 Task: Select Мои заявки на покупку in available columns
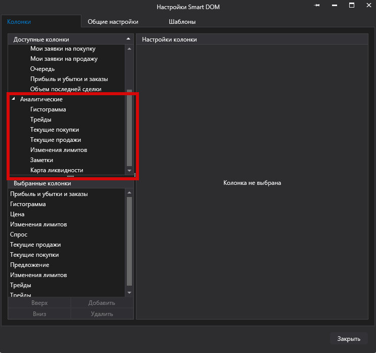click(x=63, y=49)
